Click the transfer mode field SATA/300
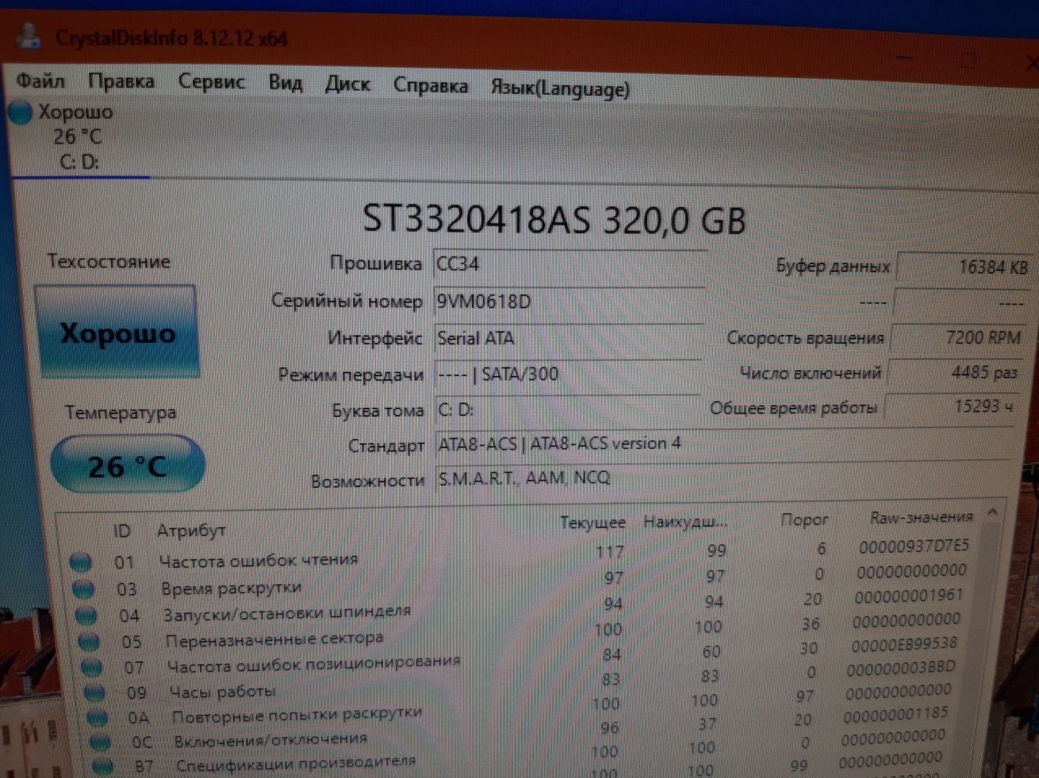 (x=567, y=375)
